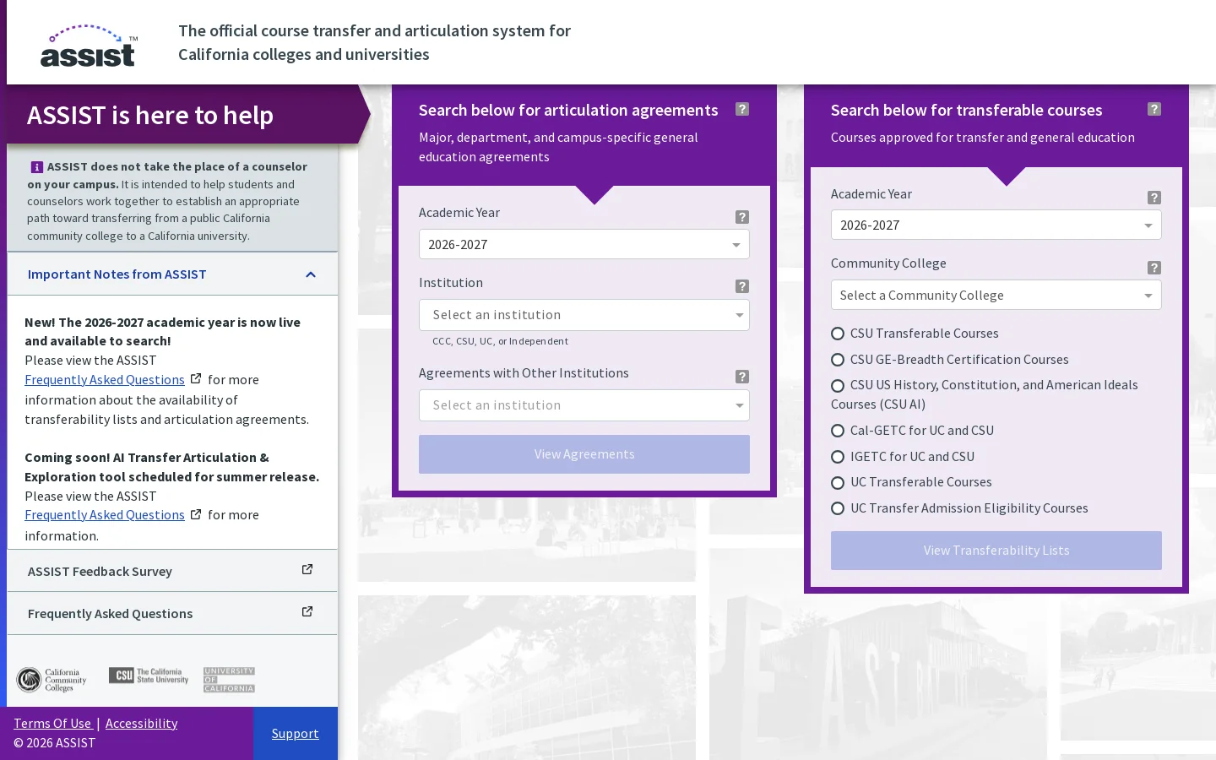Open first Frequently Asked Questions link in notes
Viewport: 1216px width, 760px height.
tap(105, 379)
